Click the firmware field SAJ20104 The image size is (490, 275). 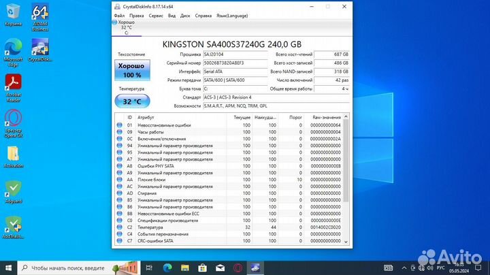[235, 54]
